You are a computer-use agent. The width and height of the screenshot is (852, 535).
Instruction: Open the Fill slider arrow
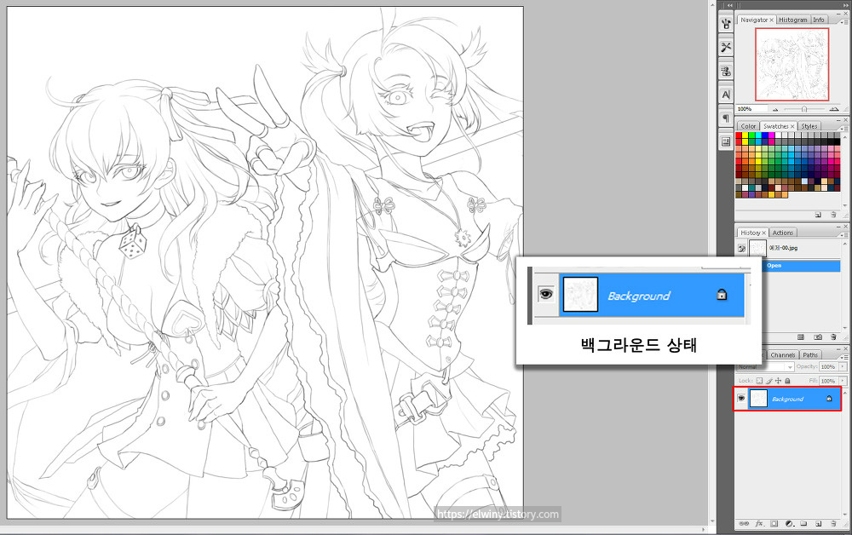tap(843, 381)
